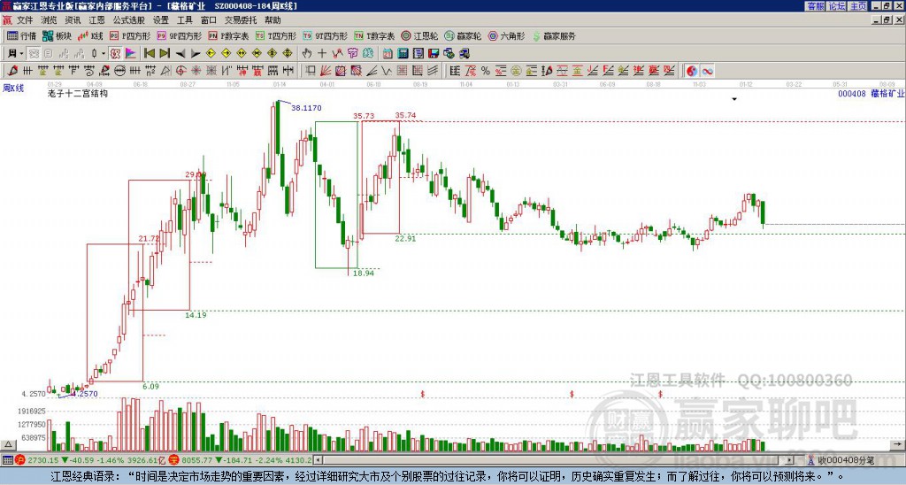Click the red zigzag wave icon
Screen dimensions: 906x485
[x=337, y=54]
